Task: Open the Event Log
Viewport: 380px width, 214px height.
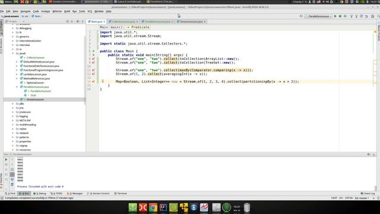Action: point(368,193)
